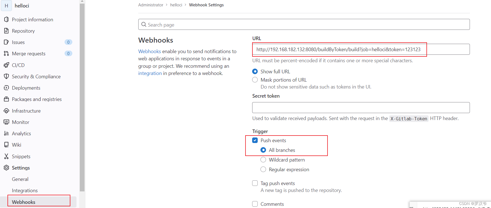Click the Security & Compliance shield icon
Image resolution: width=491 pixels, height=208 pixels.
coord(6,76)
